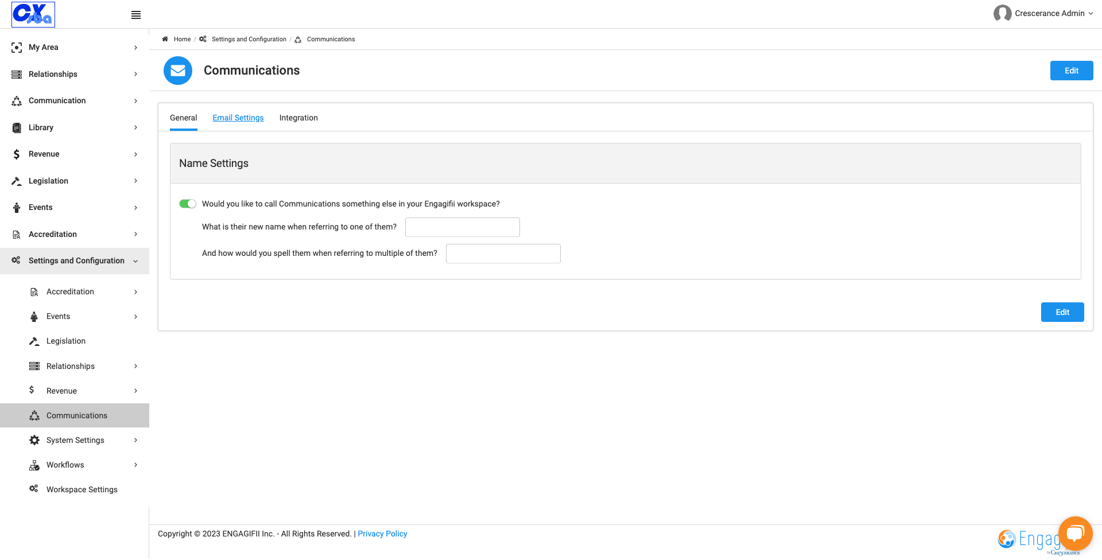Viewport: 1102px width, 560px height.
Task: Expand the My Area menu chevron
Action: (x=136, y=48)
